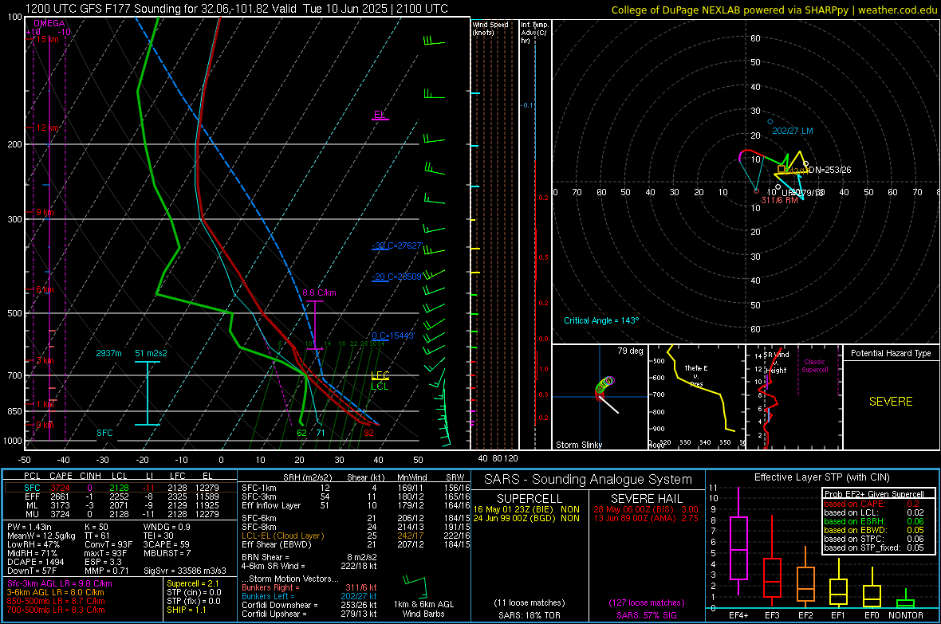
Task: Select the 9 km height marker
Action: pos(45,213)
